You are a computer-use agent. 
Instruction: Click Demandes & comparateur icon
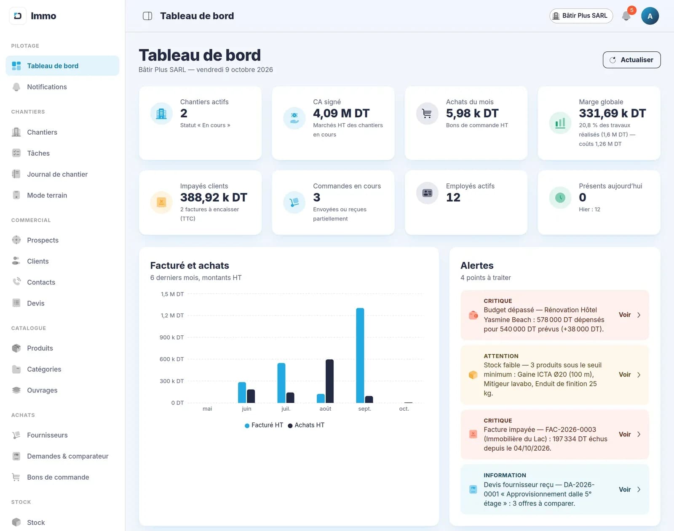tap(16, 456)
